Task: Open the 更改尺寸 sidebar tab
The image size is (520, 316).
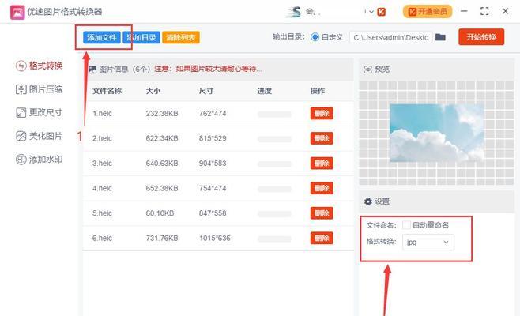Action: pyautogui.click(x=40, y=112)
